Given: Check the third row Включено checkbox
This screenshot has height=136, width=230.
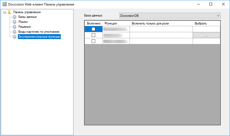Looking at the screenshot, I should pos(93,41).
